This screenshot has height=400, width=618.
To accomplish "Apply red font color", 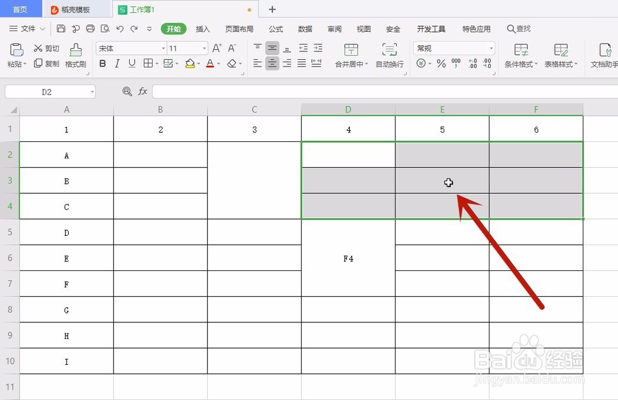I will 210,64.
